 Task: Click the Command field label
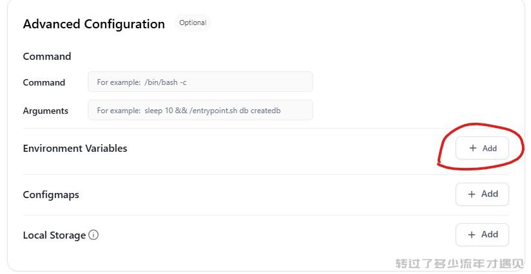[x=44, y=82]
